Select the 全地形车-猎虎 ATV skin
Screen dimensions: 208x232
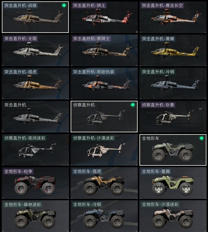tap(104, 183)
